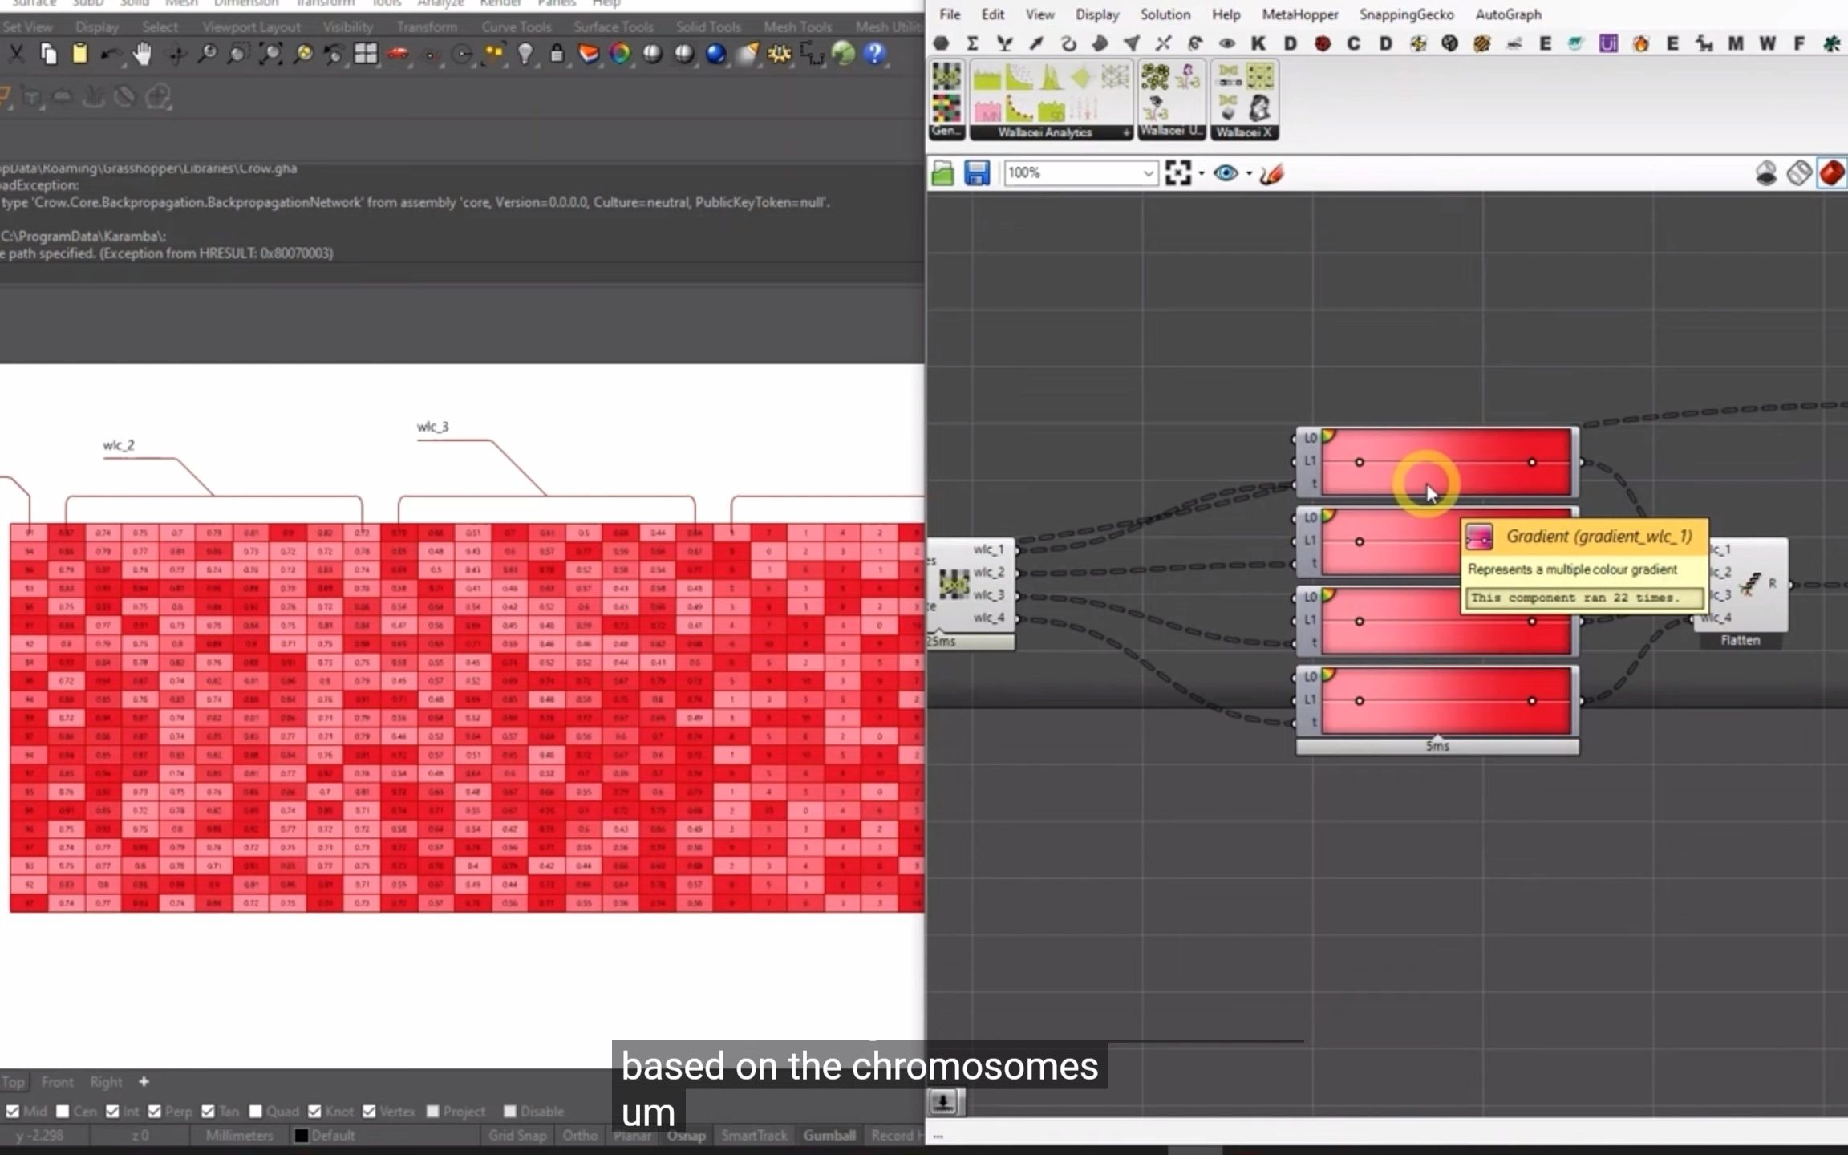Open the Solution menu in Grasshopper

[x=1165, y=14]
